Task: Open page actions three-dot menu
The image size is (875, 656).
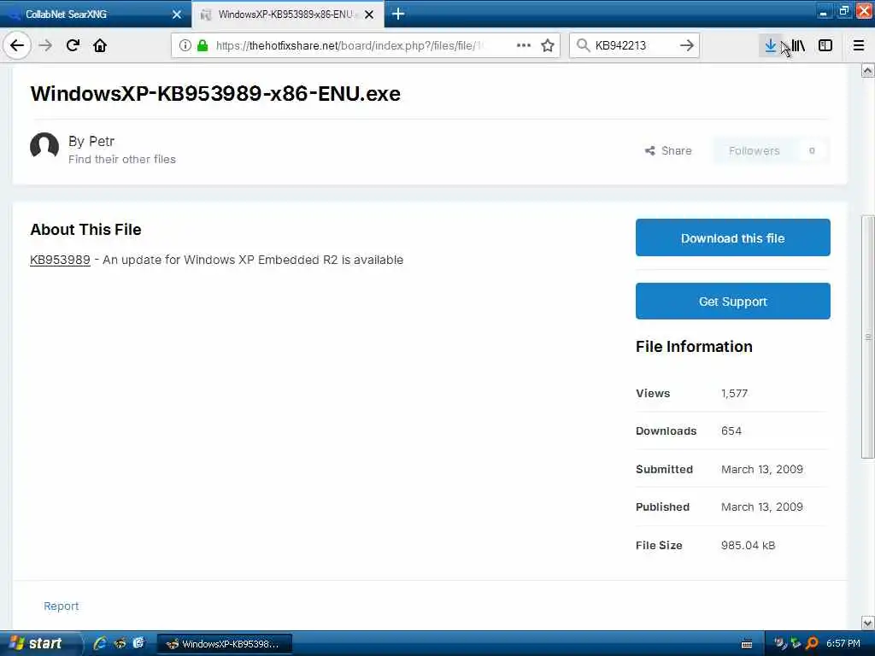Action: (524, 45)
